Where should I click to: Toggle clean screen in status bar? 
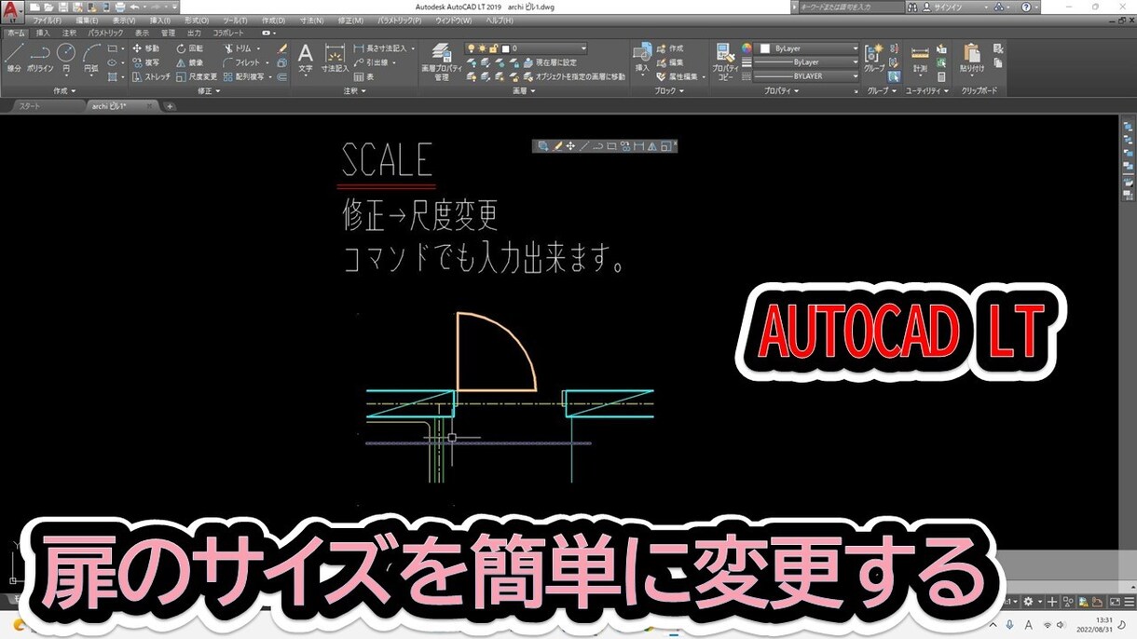click(1114, 602)
